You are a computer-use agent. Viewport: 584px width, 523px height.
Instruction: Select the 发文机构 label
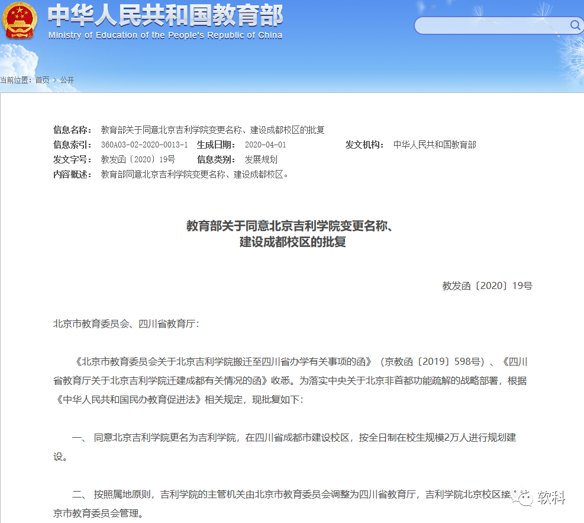(364, 145)
